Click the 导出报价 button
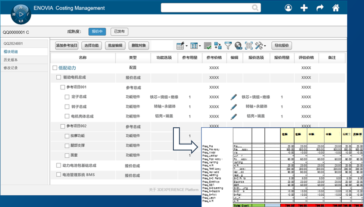The height and width of the screenshot is (207, 364). [x=282, y=45]
